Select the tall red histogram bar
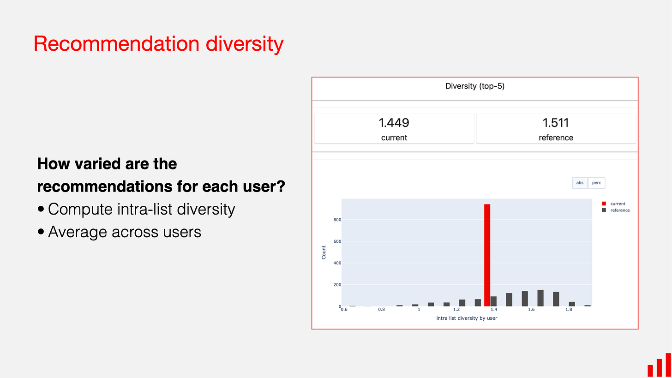672x378 pixels. click(487, 254)
